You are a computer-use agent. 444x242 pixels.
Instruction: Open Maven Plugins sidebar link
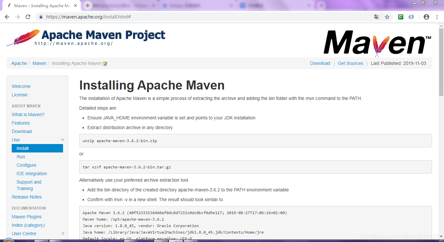click(27, 217)
